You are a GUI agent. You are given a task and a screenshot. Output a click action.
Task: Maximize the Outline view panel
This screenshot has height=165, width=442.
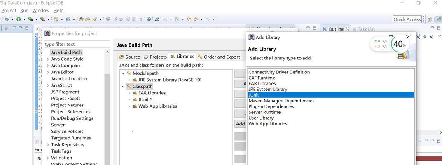click(439, 28)
